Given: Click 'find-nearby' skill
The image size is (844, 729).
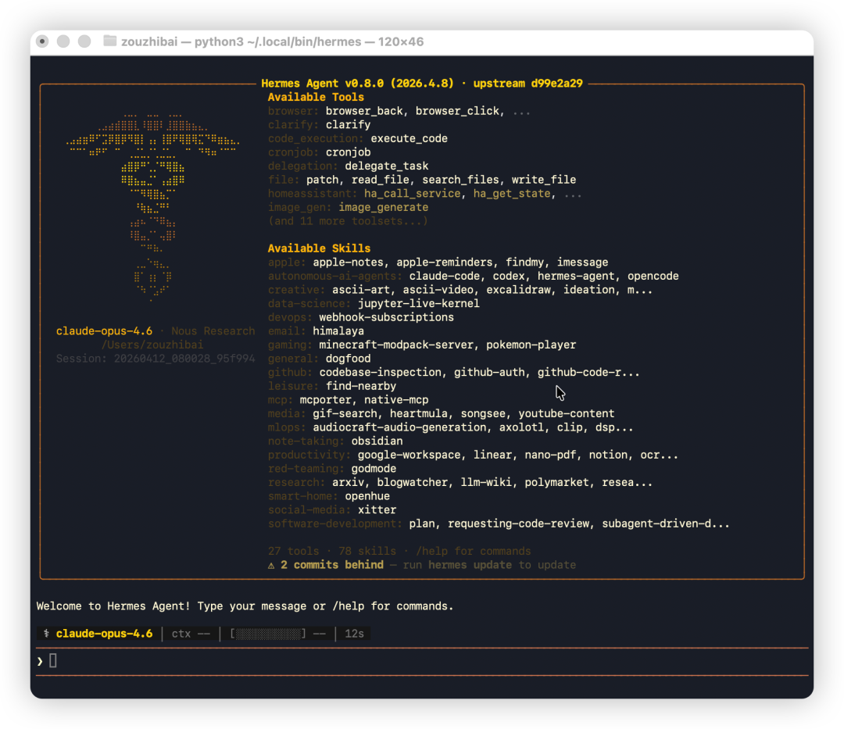Looking at the screenshot, I should 360,386.
